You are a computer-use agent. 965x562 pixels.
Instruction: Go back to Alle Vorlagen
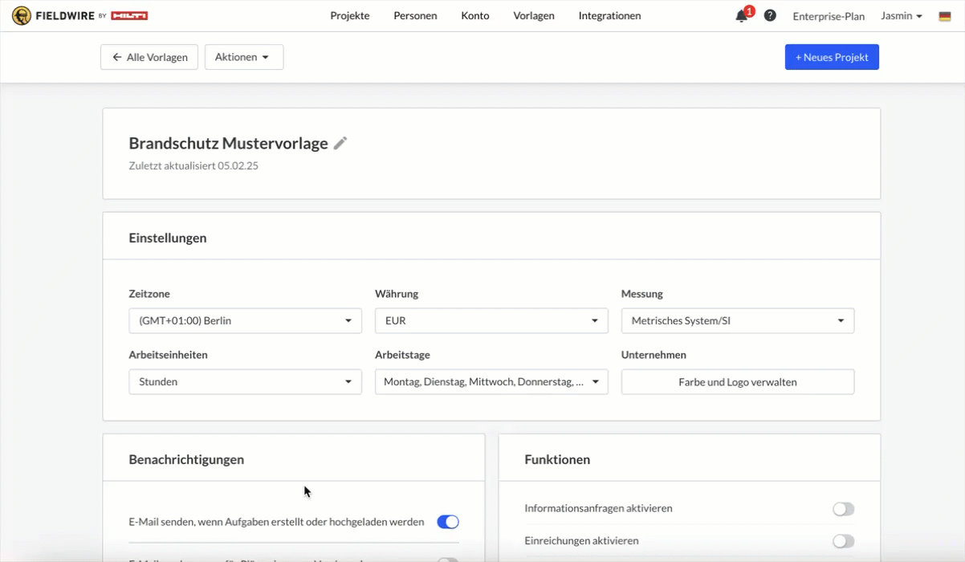(x=149, y=57)
